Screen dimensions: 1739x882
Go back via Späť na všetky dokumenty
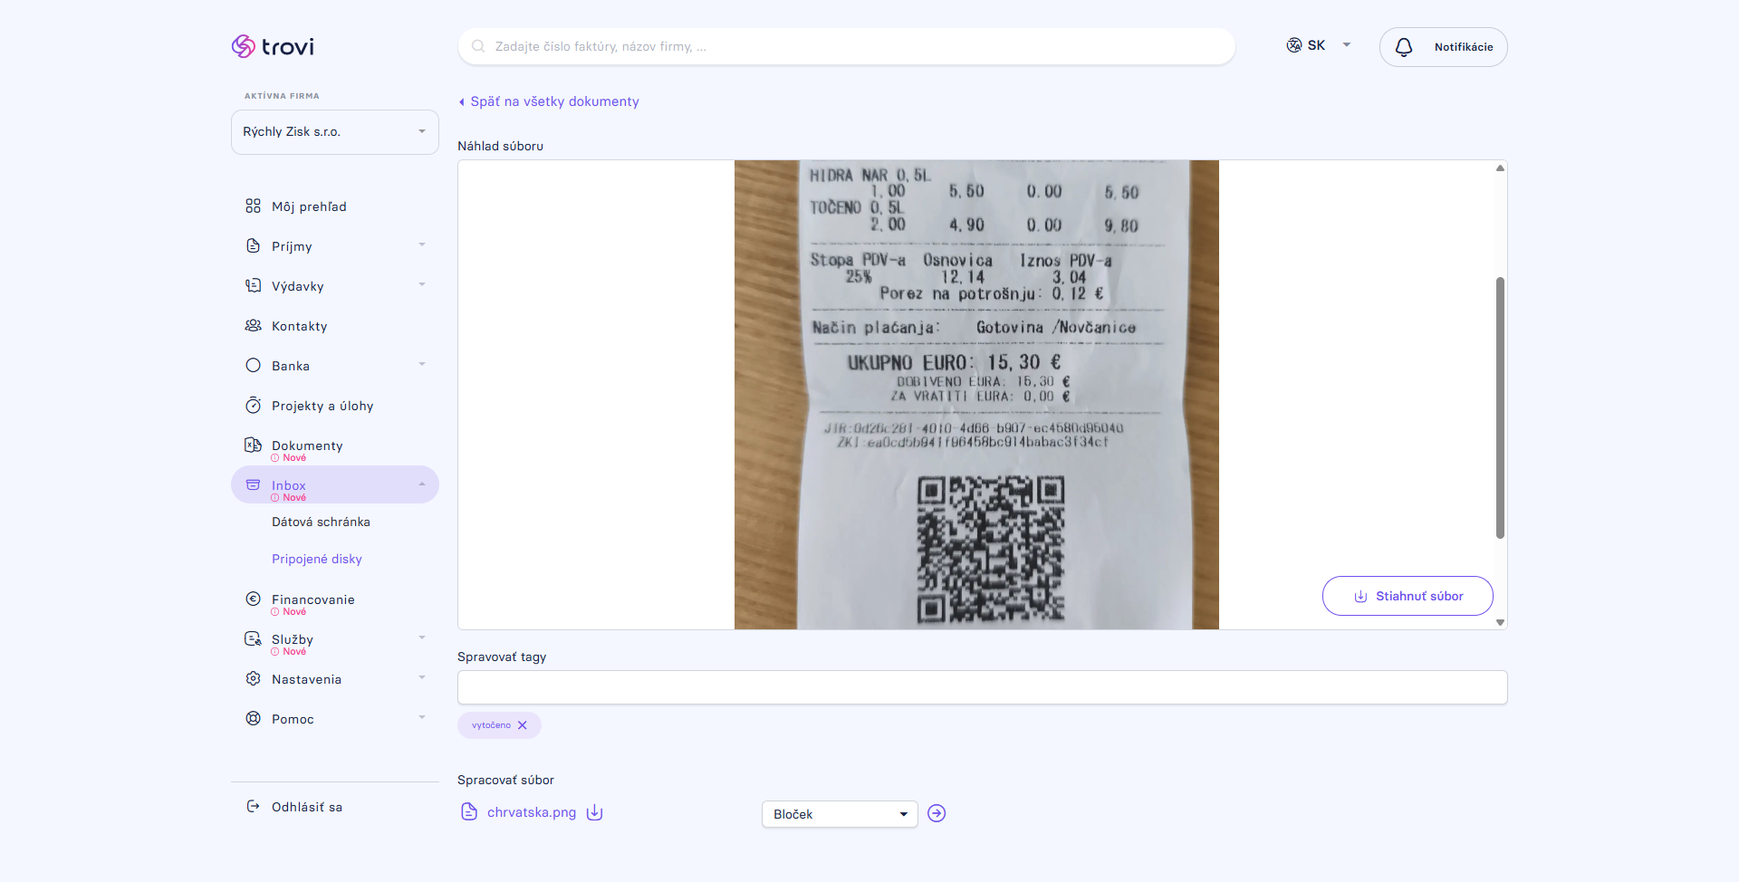click(549, 101)
